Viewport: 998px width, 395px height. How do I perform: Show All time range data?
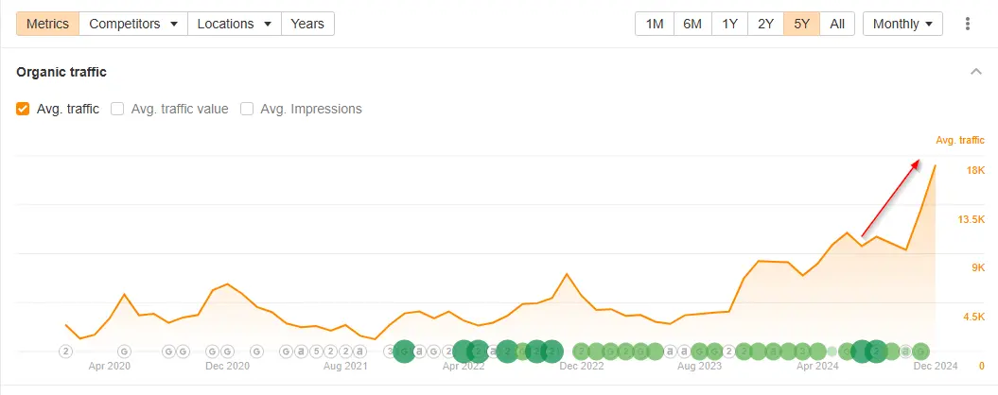[837, 24]
